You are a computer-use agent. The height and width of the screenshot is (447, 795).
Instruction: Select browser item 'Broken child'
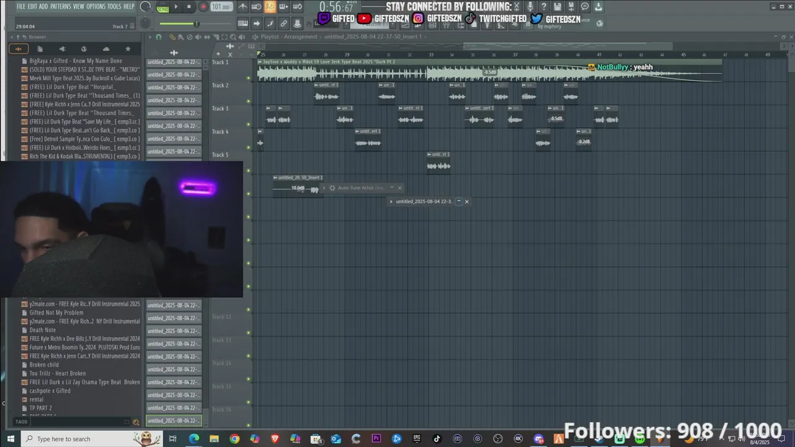coord(44,364)
